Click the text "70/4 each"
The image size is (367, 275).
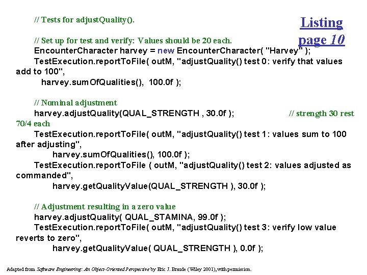coord(33,123)
